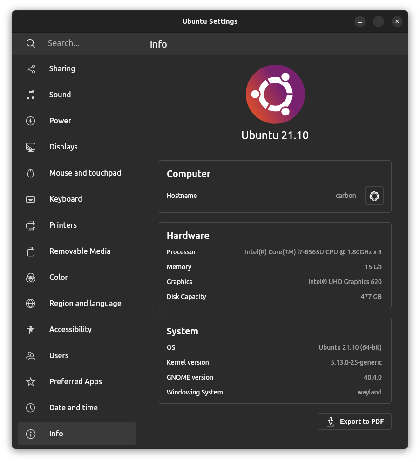Image resolution: width=420 pixels, height=462 pixels.
Task: Click the Processor label
Action: click(x=181, y=252)
